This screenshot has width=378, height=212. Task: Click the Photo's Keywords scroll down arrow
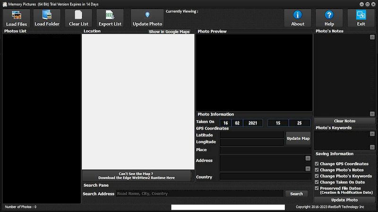pos(372,147)
